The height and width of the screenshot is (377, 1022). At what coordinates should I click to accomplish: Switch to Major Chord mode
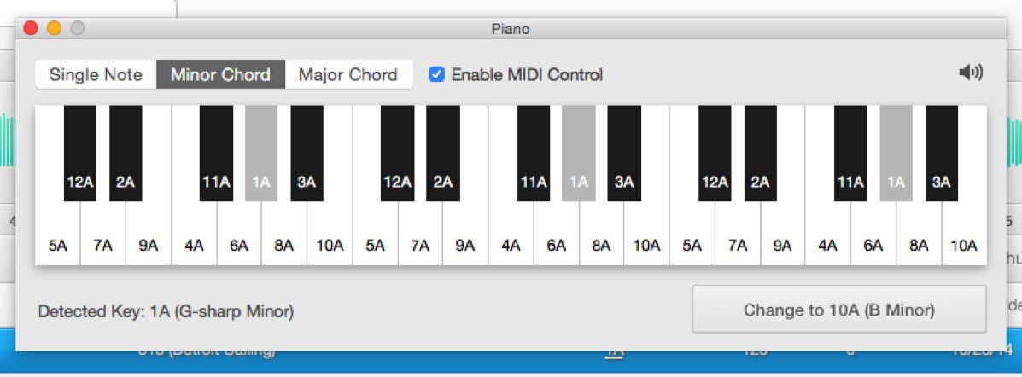pyautogui.click(x=347, y=74)
